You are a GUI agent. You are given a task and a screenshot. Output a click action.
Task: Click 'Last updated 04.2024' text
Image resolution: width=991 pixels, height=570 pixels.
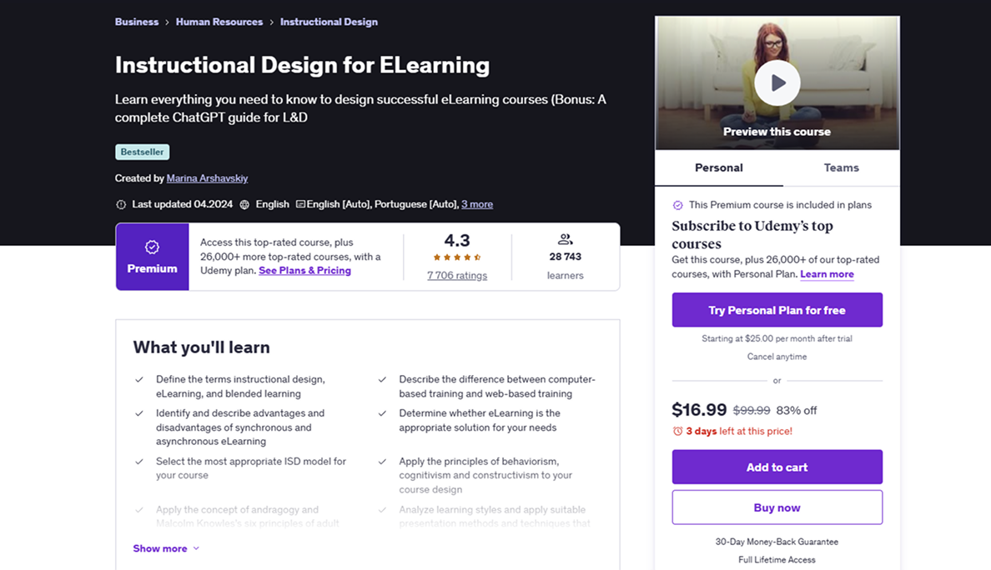coord(182,204)
